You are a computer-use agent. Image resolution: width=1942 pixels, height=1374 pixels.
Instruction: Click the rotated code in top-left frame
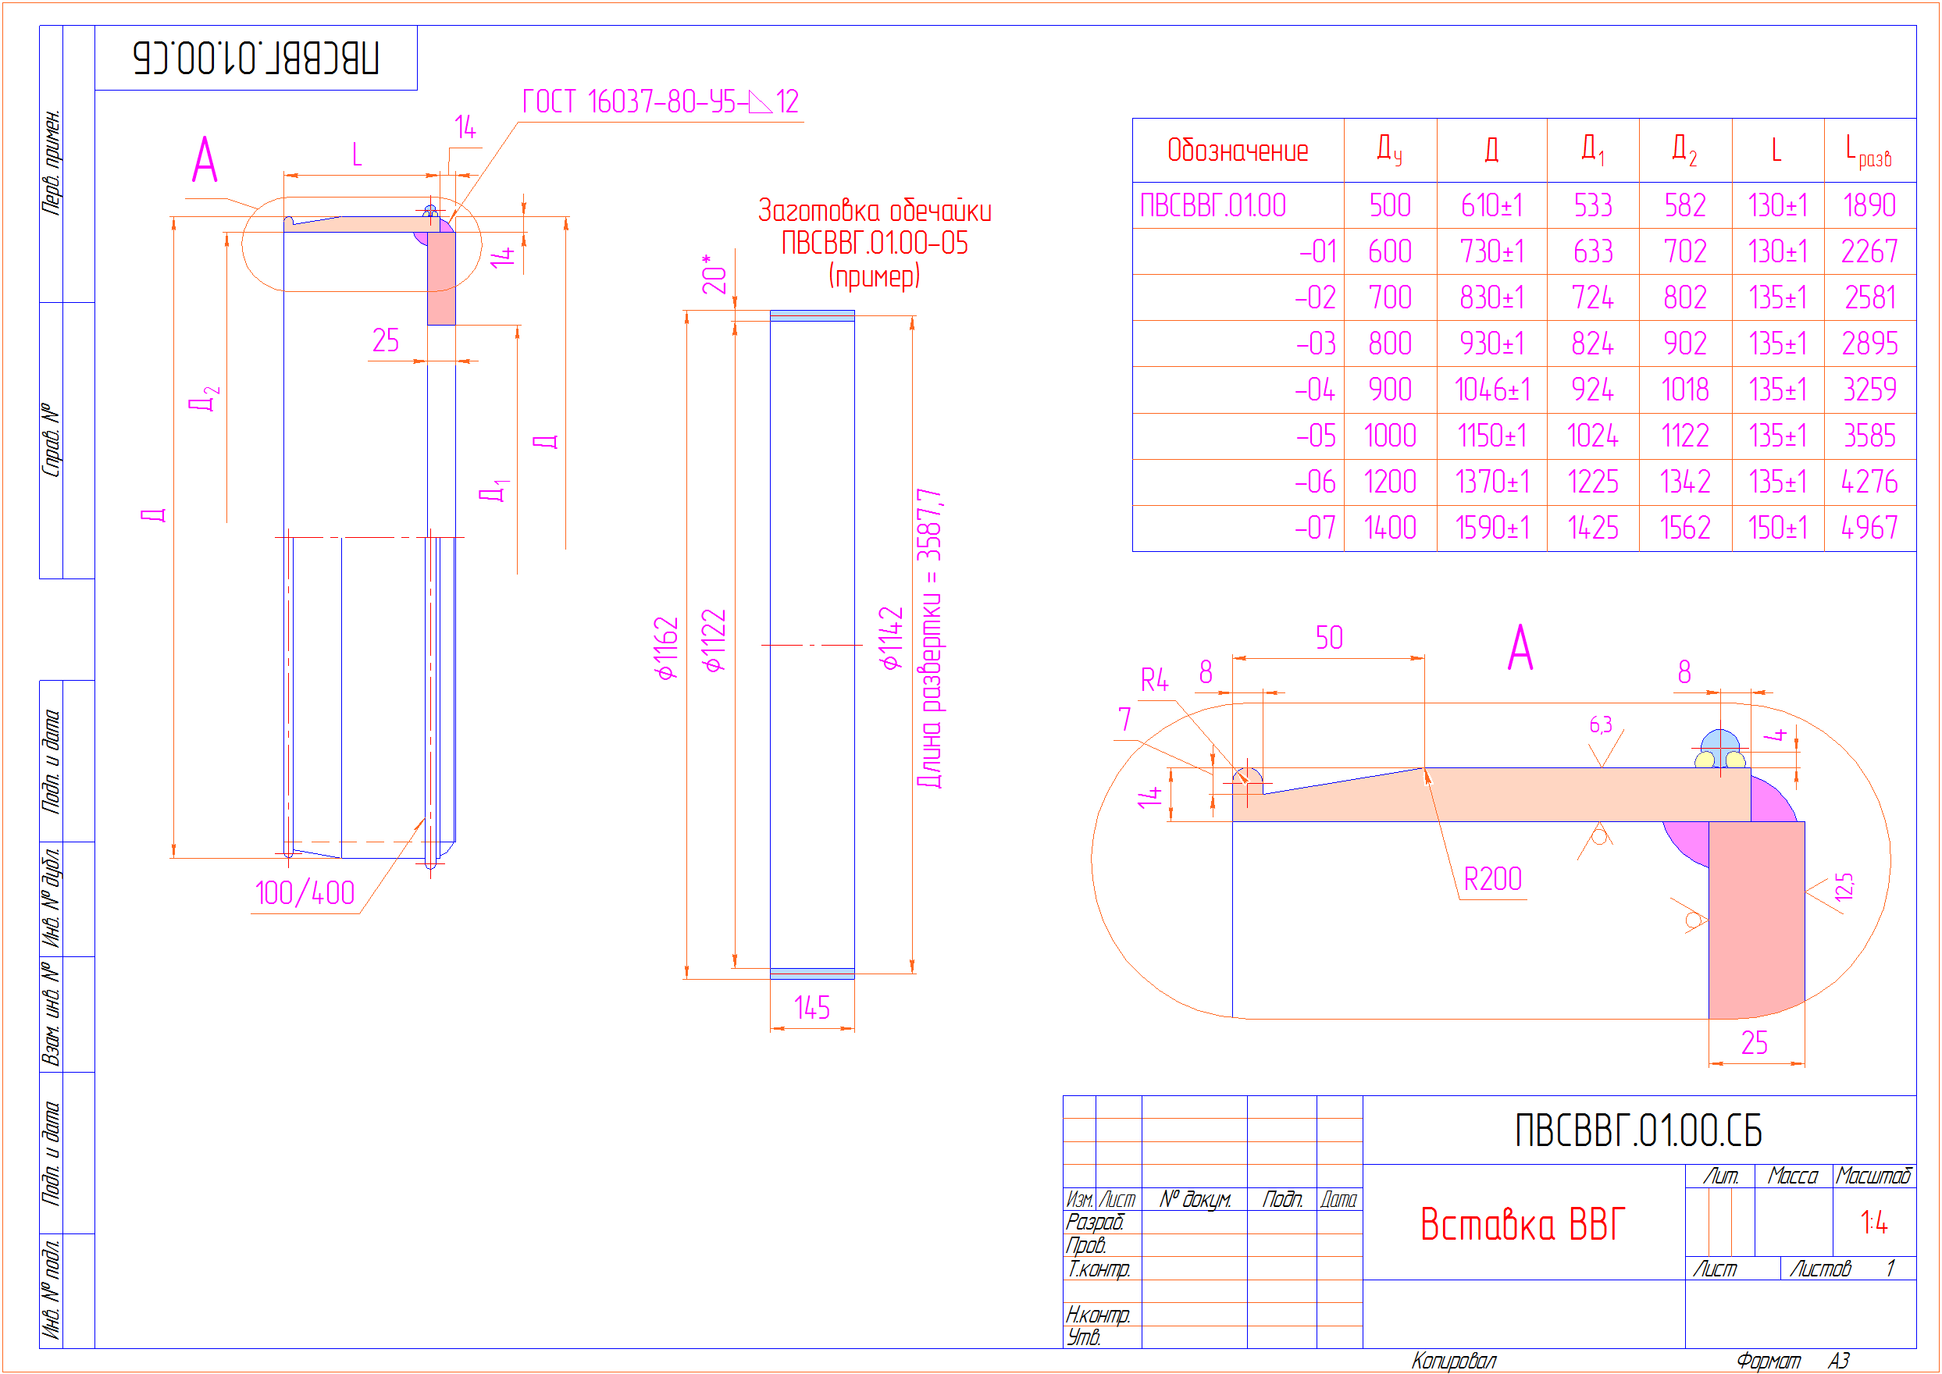(255, 58)
